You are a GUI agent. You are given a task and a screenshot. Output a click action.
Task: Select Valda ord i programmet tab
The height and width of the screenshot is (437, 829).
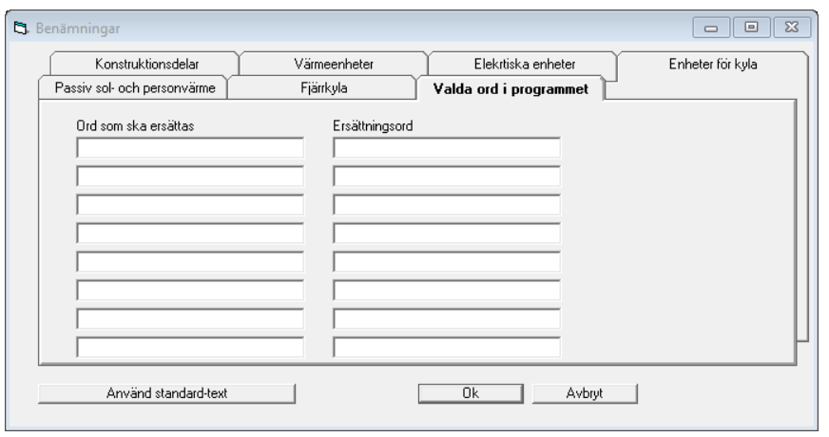511,88
